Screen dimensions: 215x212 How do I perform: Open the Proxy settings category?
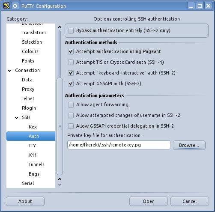28,89
